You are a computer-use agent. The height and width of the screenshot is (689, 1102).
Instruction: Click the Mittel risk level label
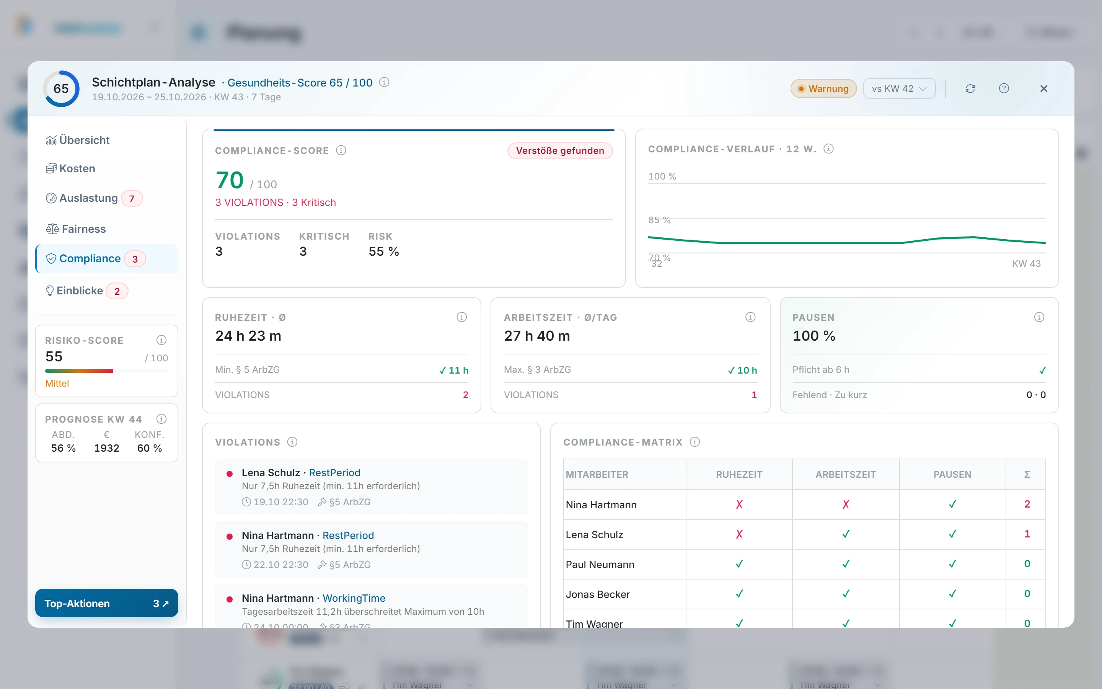[57, 383]
